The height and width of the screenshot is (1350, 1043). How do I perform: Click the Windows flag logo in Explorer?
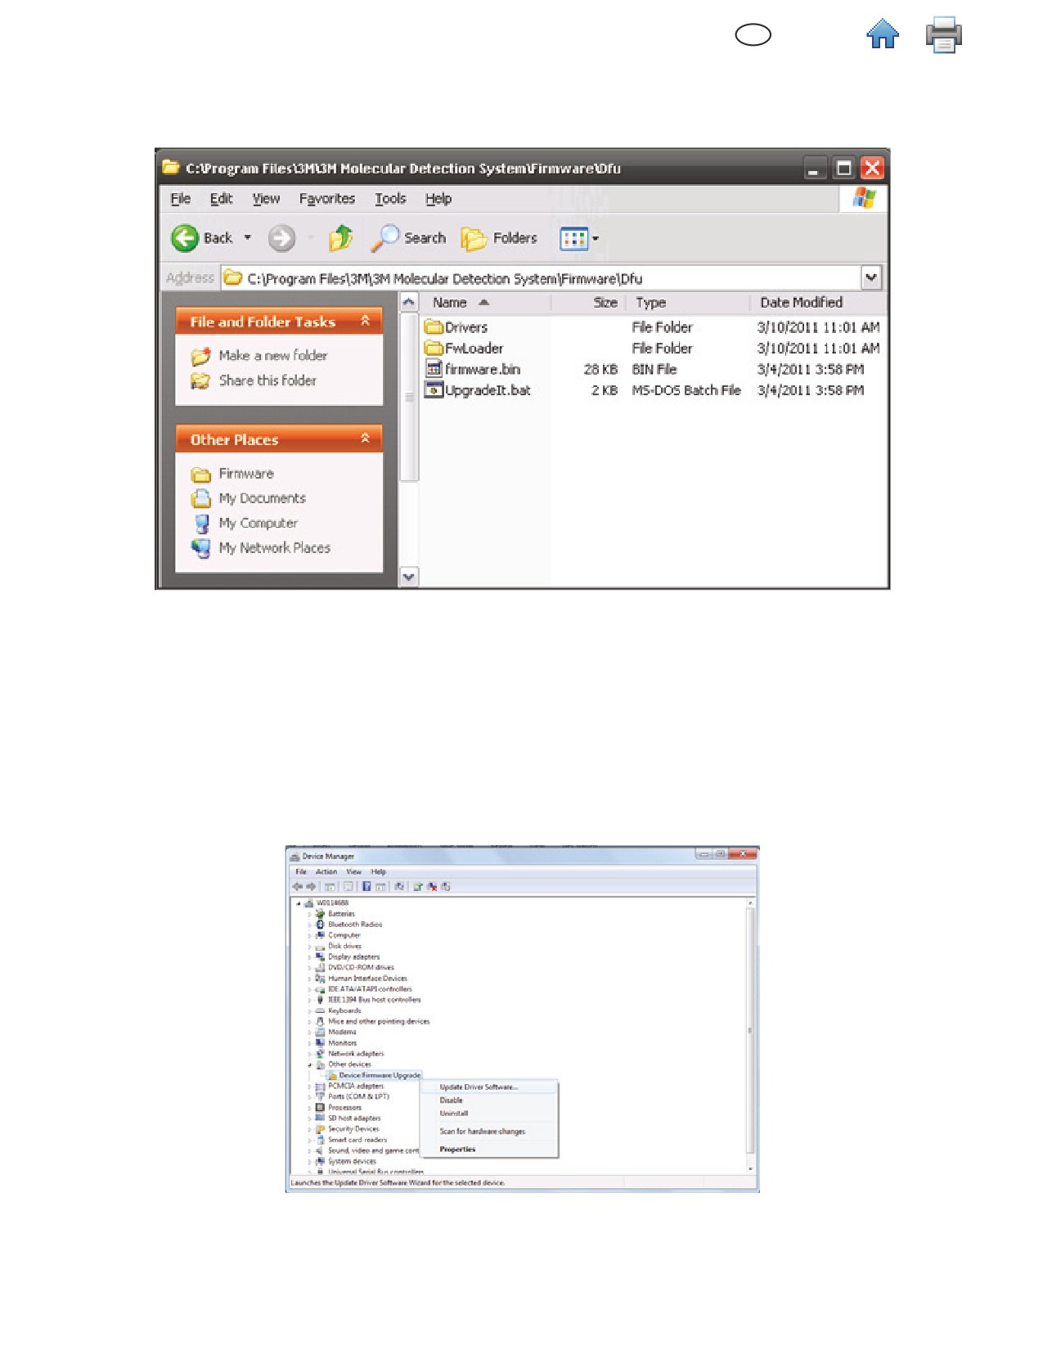(864, 199)
